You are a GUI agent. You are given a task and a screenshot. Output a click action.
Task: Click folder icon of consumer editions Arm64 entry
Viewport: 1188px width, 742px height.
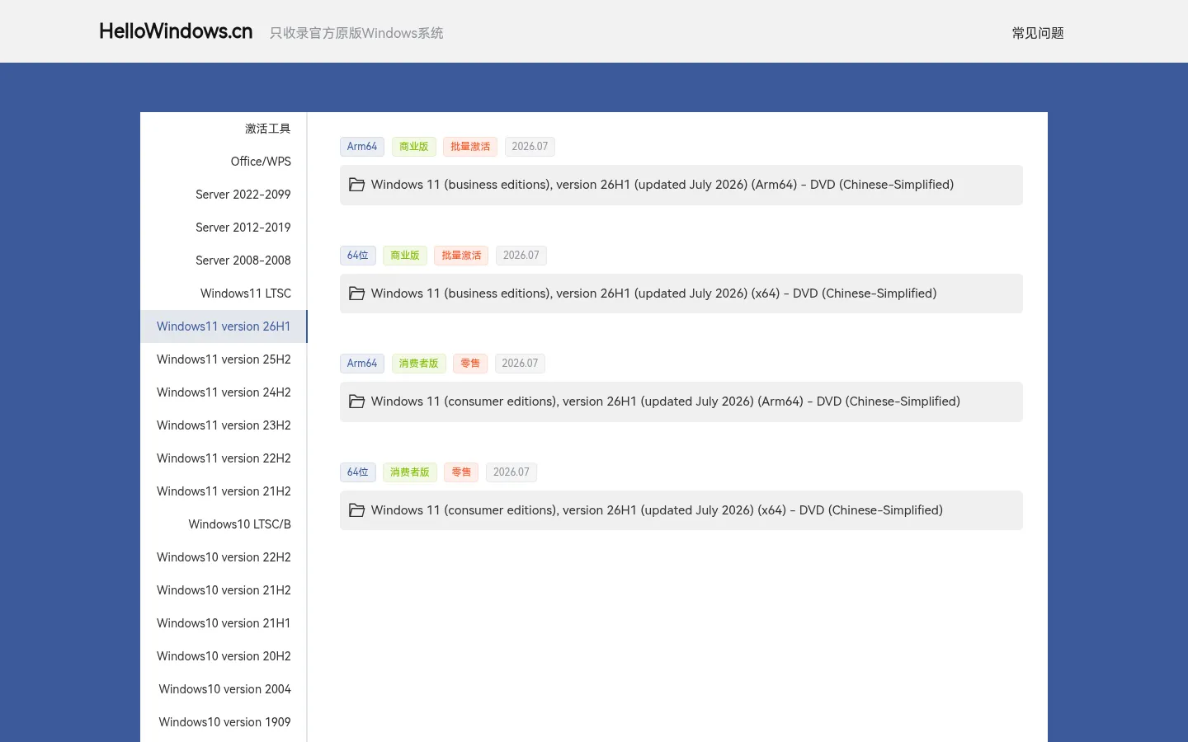(x=356, y=402)
